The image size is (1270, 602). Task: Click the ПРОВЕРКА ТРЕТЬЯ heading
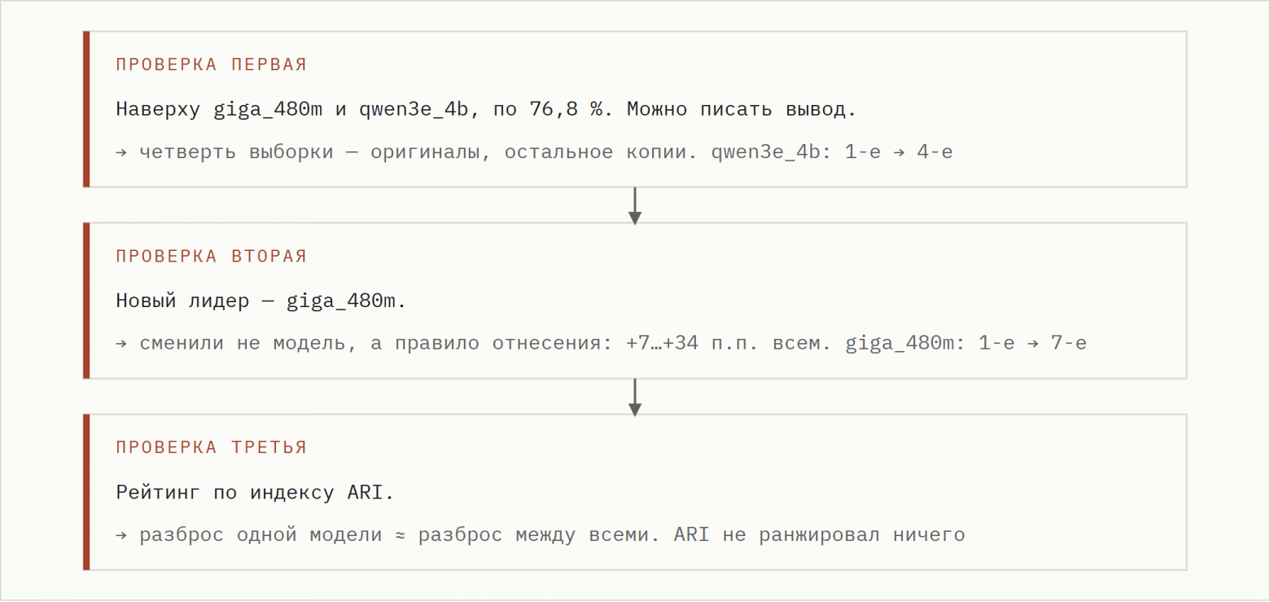tap(211, 448)
